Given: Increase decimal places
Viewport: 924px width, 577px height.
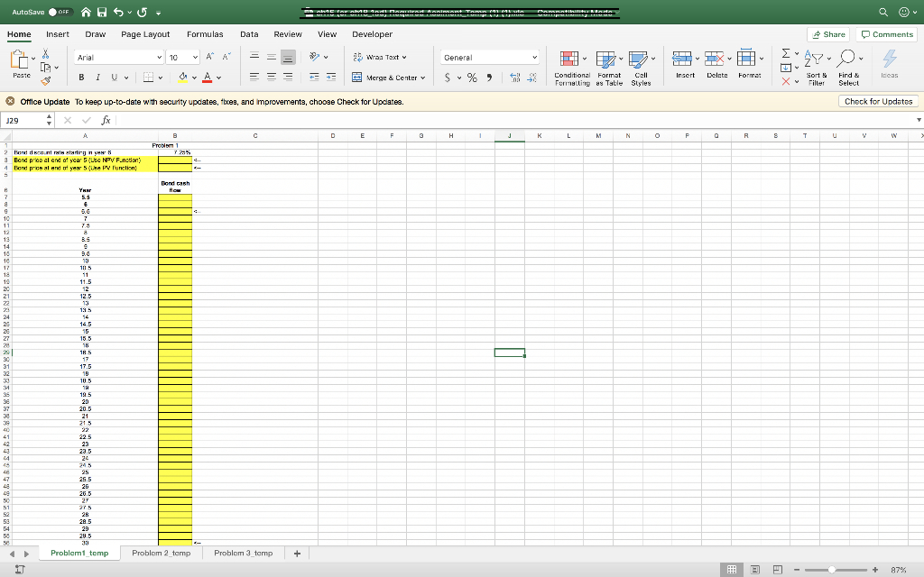Looking at the screenshot, I should pyautogui.click(x=514, y=78).
